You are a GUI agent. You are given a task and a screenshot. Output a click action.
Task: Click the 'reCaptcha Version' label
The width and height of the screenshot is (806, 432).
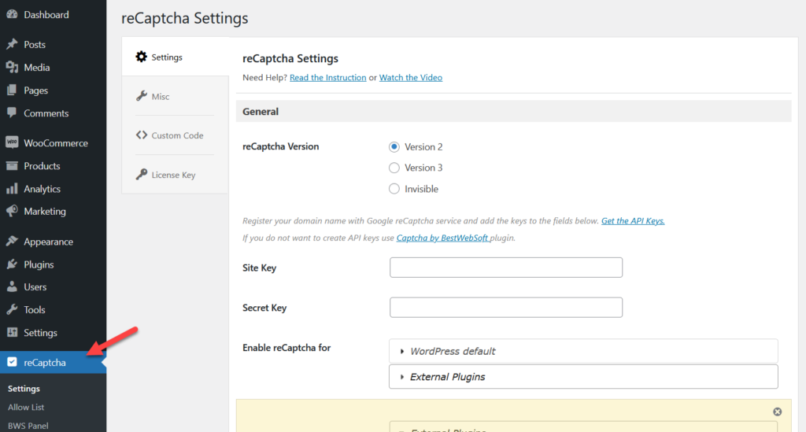281,146
